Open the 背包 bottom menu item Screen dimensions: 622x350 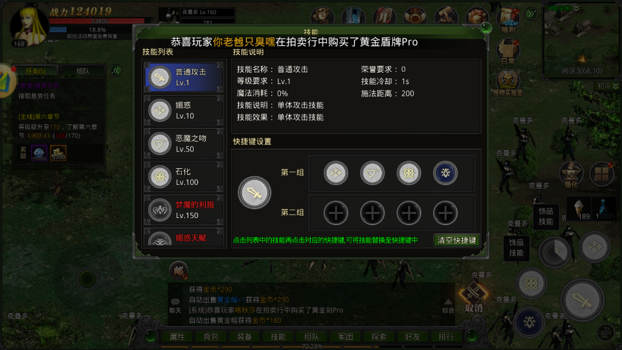pos(210,336)
